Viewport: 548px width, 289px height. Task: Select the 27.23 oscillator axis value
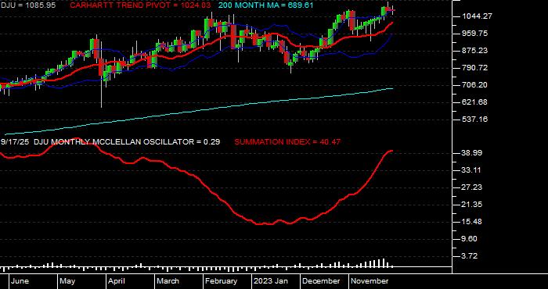point(472,187)
